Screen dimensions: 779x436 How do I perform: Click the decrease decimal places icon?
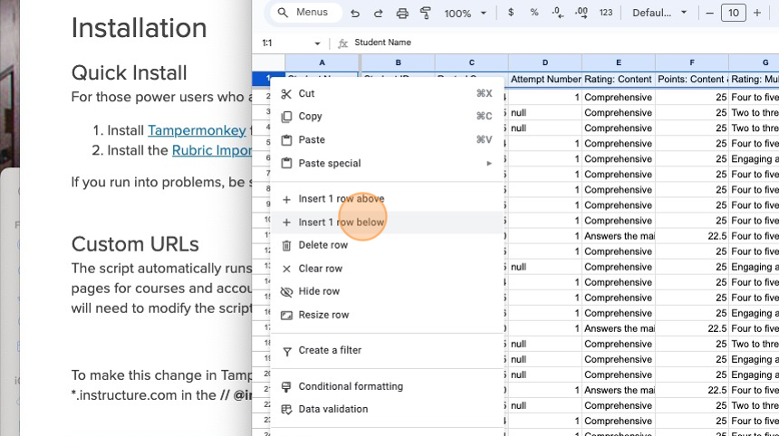(x=558, y=13)
